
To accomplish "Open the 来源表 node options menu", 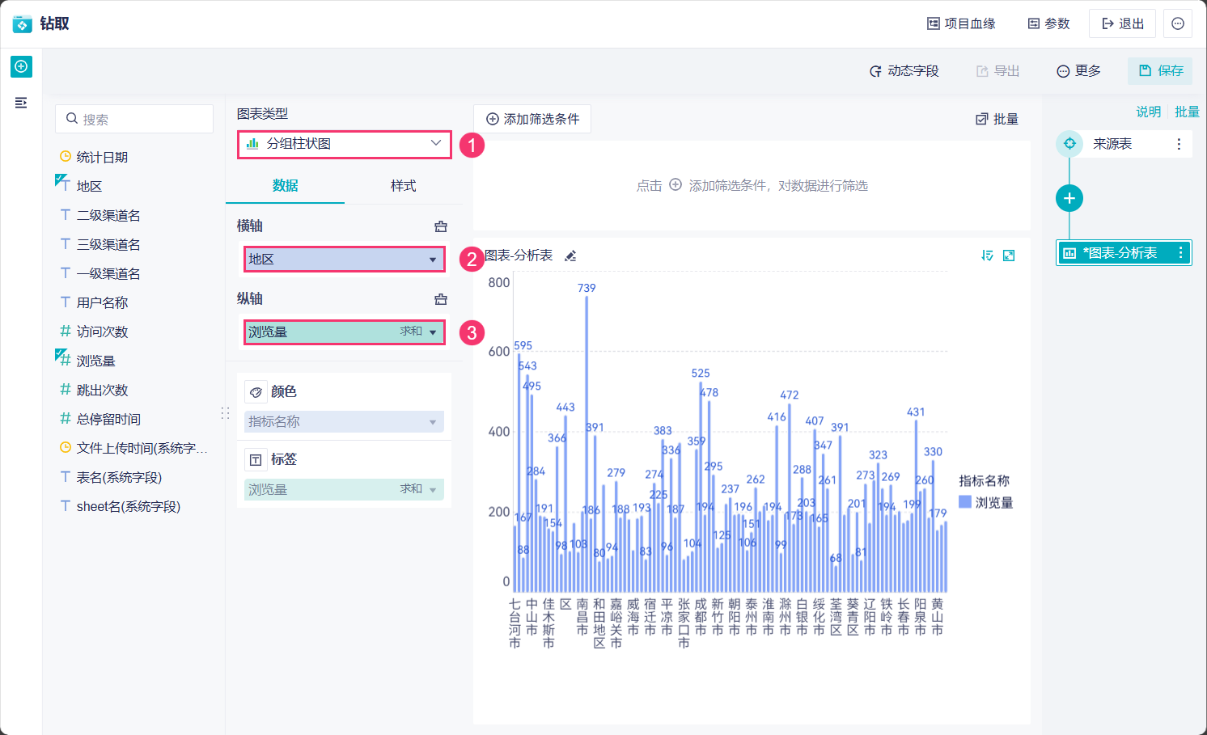I will (1179, 144).
